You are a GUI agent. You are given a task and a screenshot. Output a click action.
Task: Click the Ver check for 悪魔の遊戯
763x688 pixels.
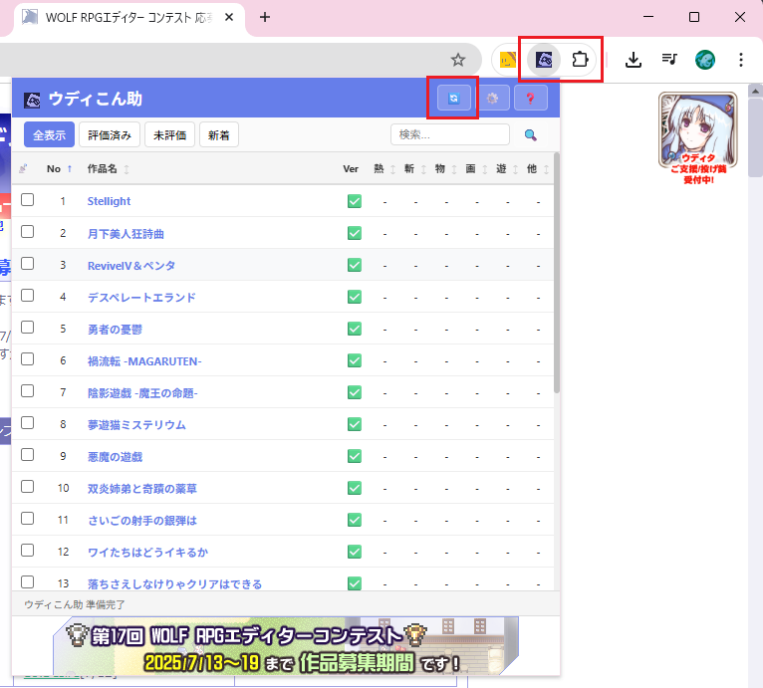point(355,456)
